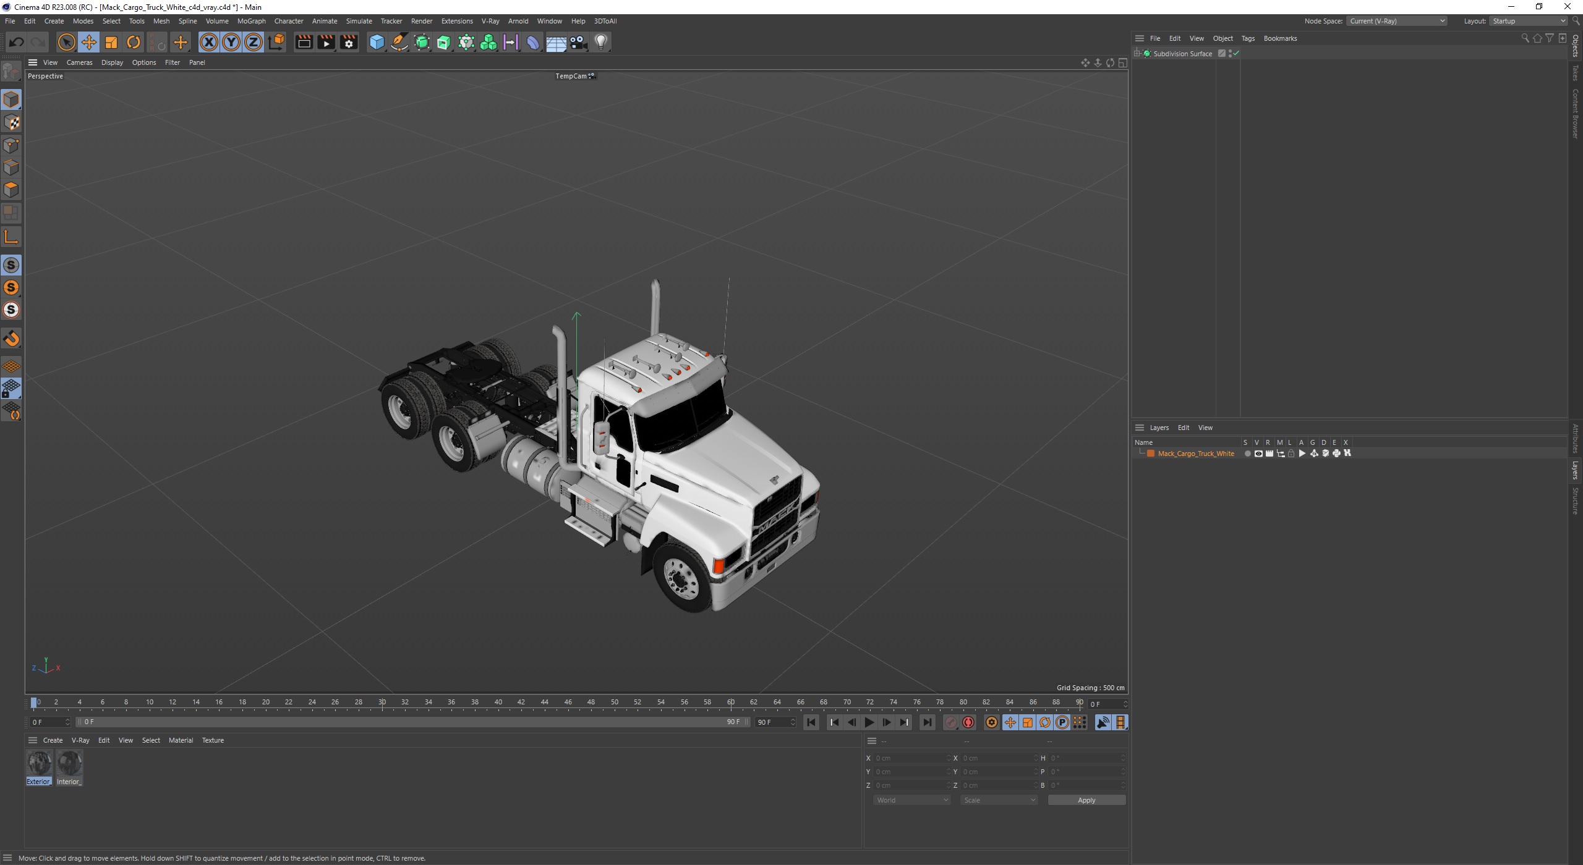1583x865 pixels.
Task: Click the Light object bulb icon
Action: point(601,42)
